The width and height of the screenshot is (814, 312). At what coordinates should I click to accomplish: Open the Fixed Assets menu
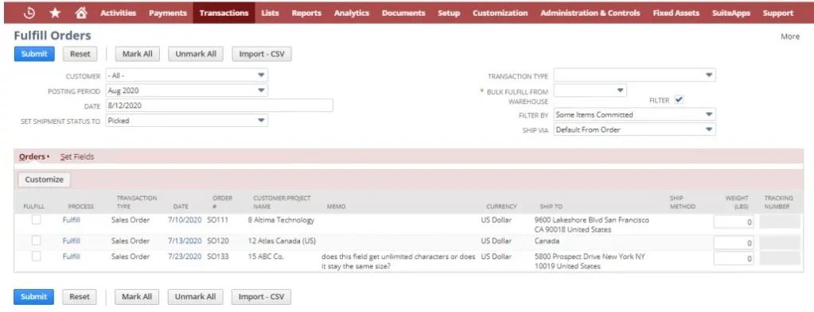point(676,13)
